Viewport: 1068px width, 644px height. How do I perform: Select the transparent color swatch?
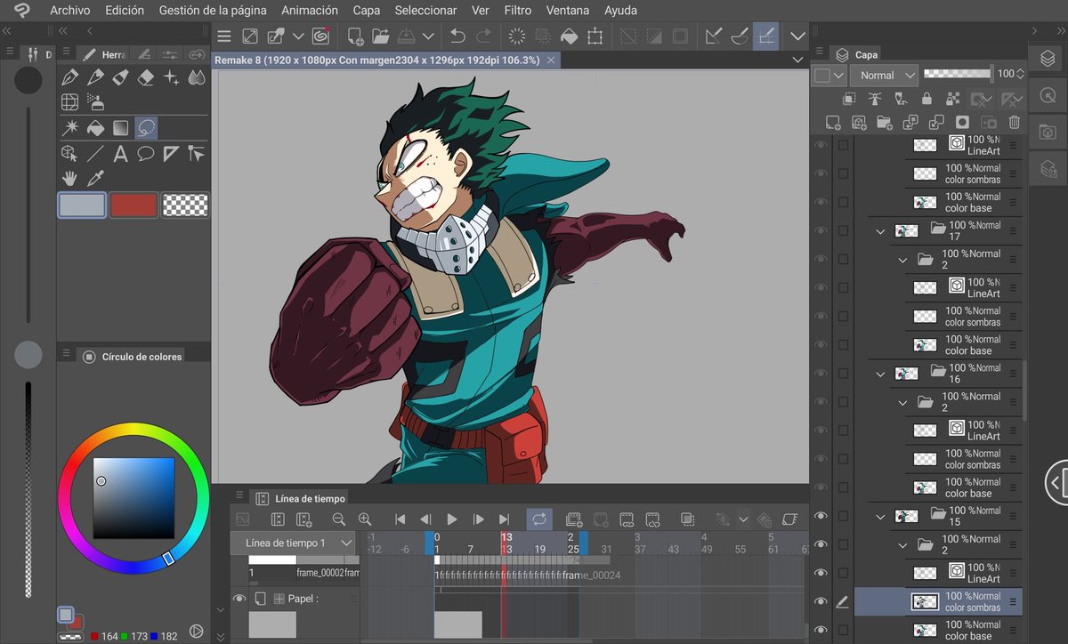point(185,205)
